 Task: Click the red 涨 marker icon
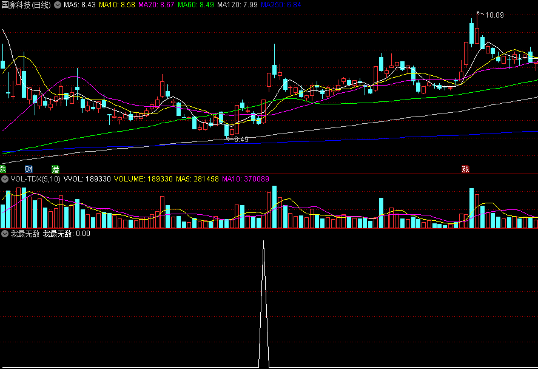[x=465, y=169]
